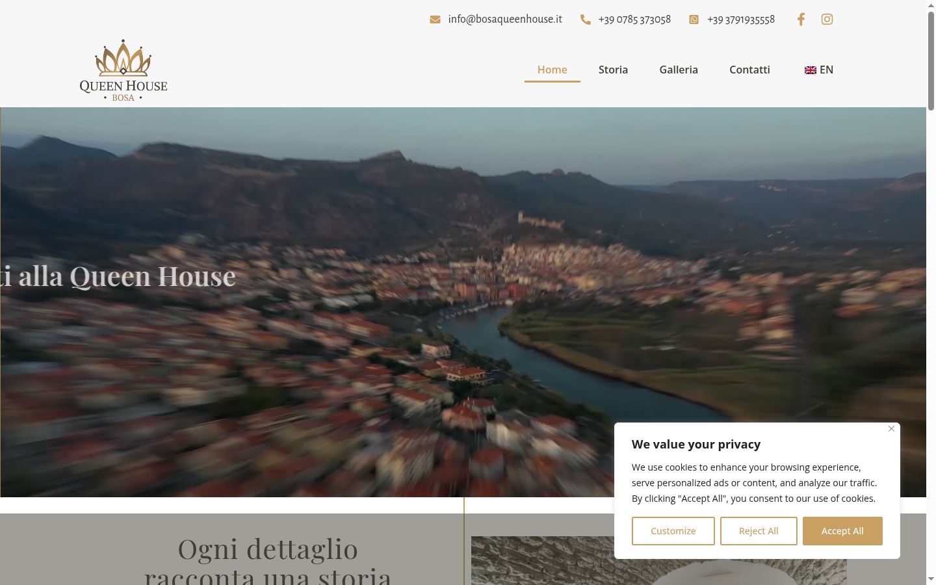Click the Queen House Bosa crown logo
Screen dimensions: 936x585
tap(123, 70)
